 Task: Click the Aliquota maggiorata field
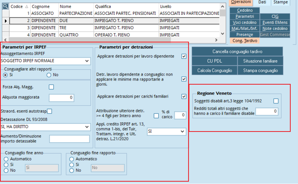[x=61, y=98]
